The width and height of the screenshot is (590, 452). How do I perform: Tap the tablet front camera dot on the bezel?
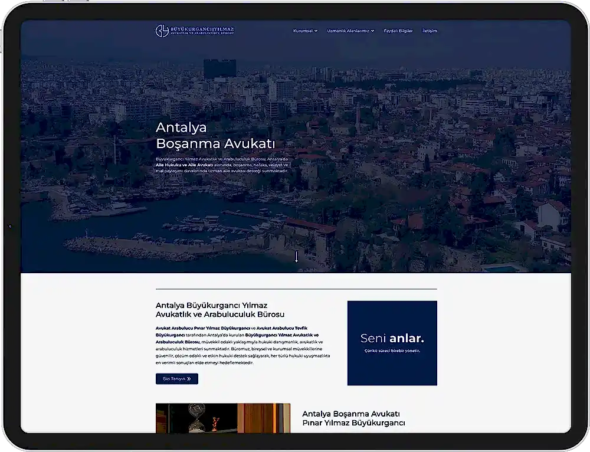click(x=10, y=226)
